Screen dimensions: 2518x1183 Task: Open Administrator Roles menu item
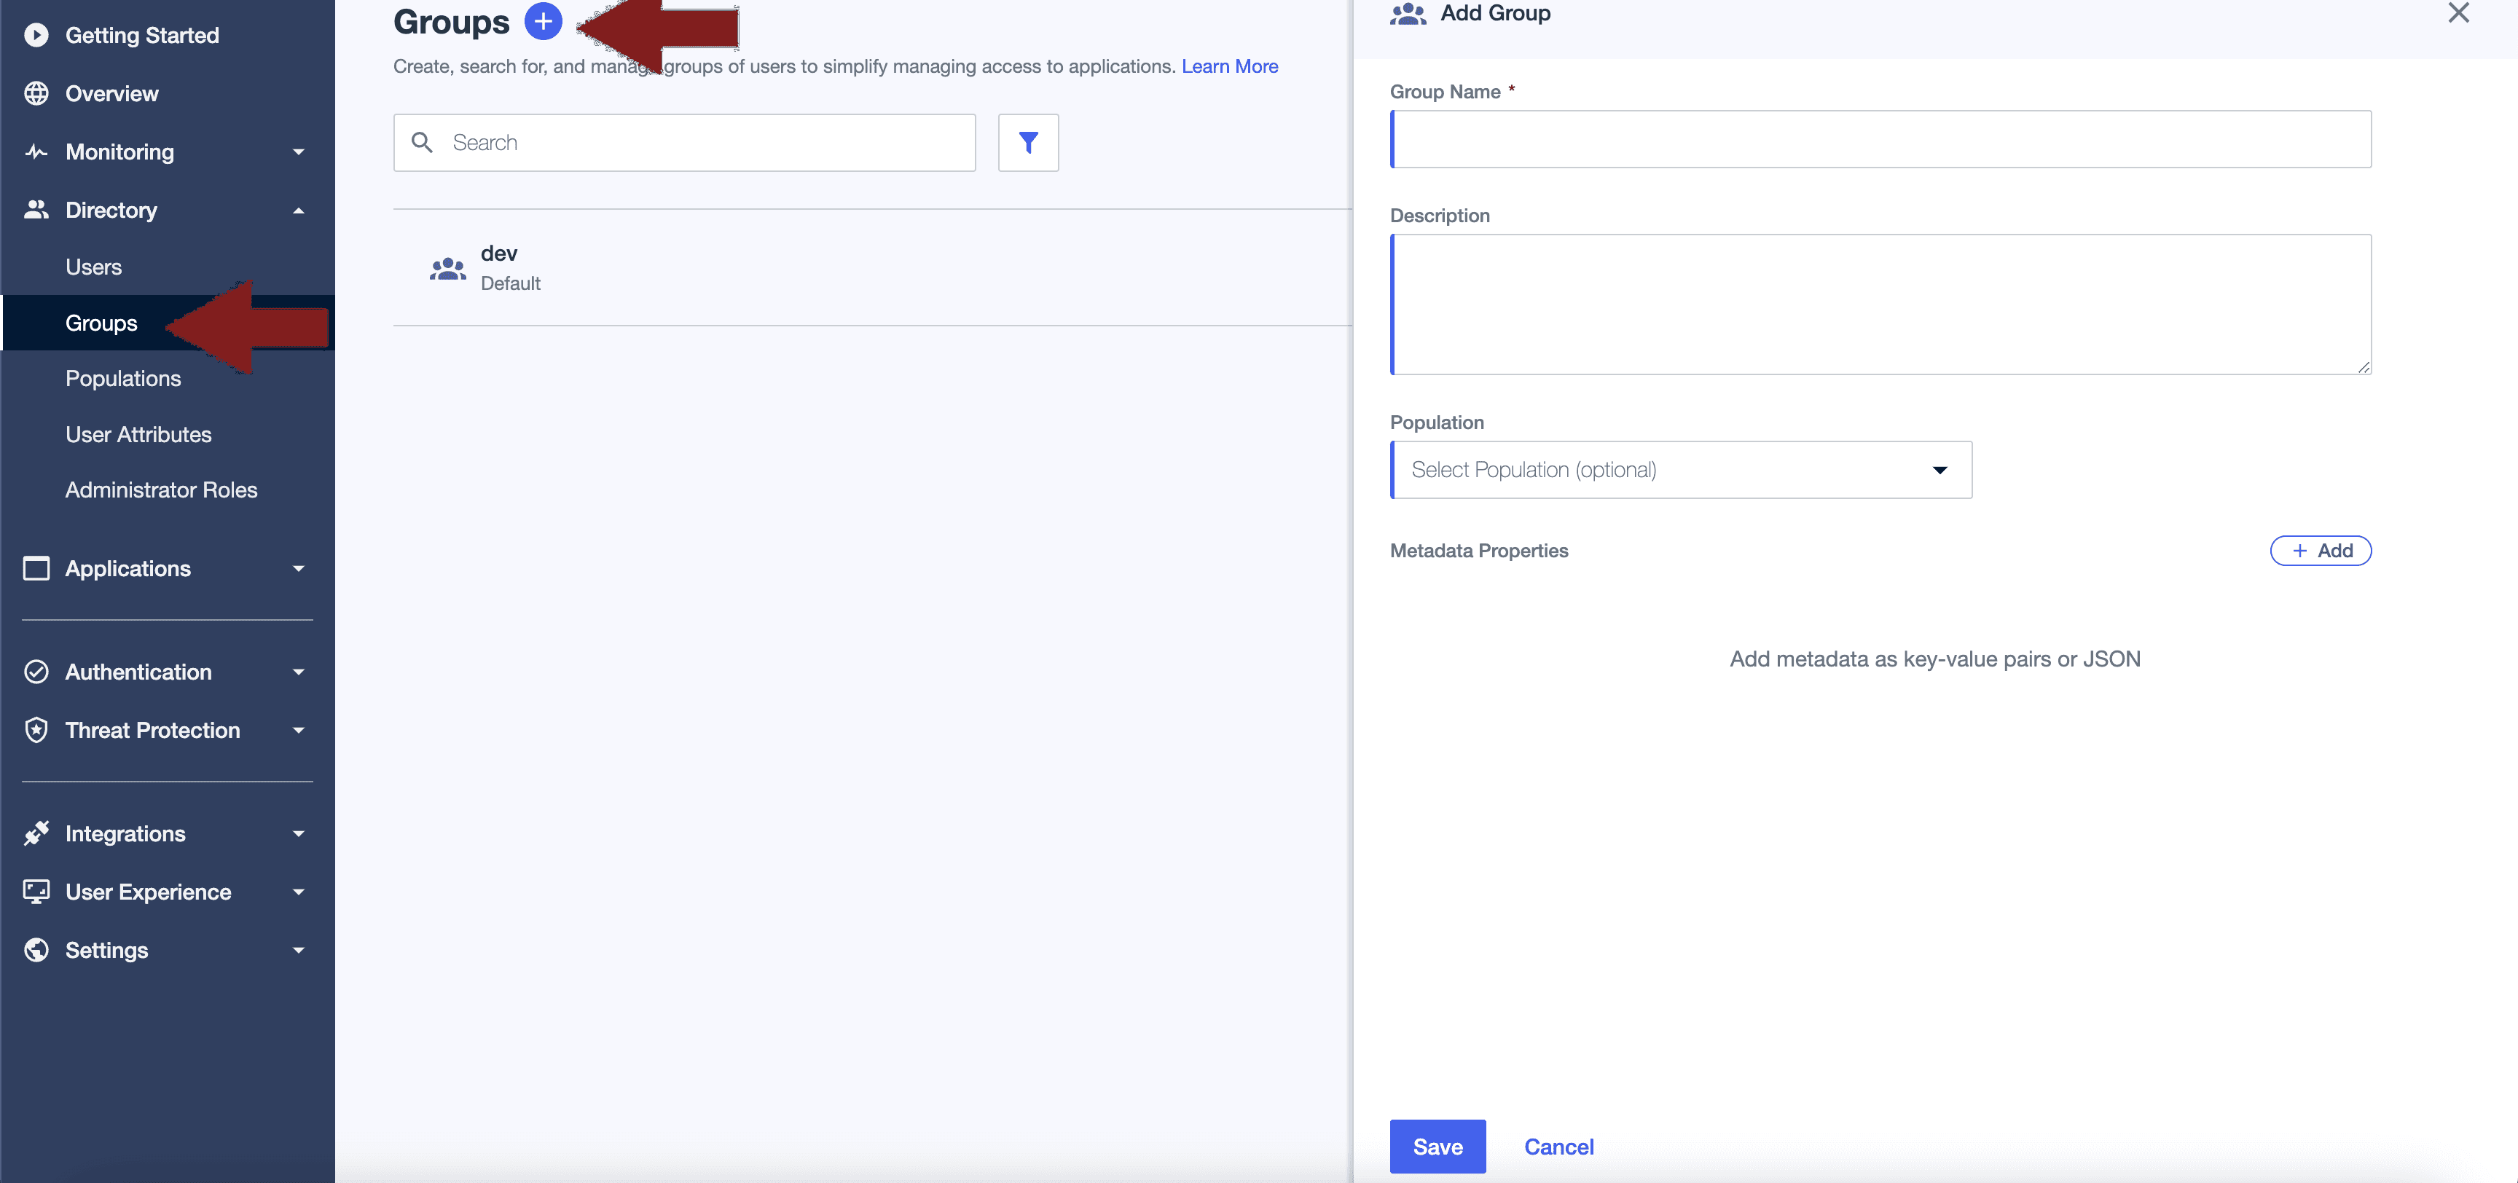161,490
